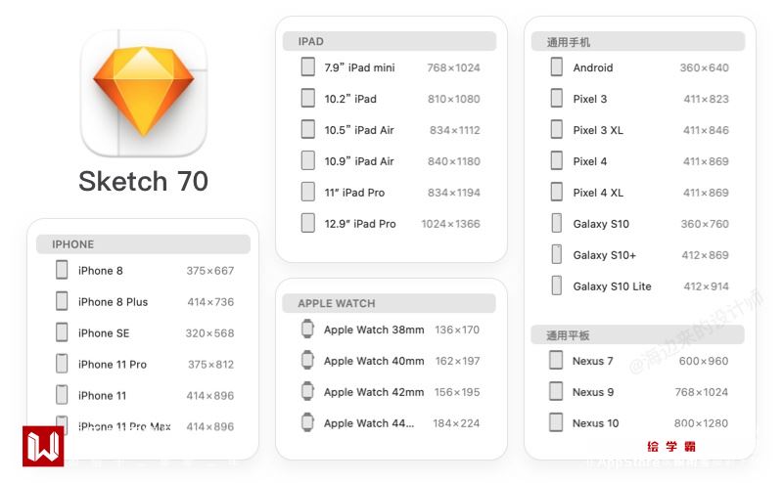The width and height of the screenshot is (783, 483).
Task: Click the 10.9" iPad Air device icon
Action: tap(308, 160)
